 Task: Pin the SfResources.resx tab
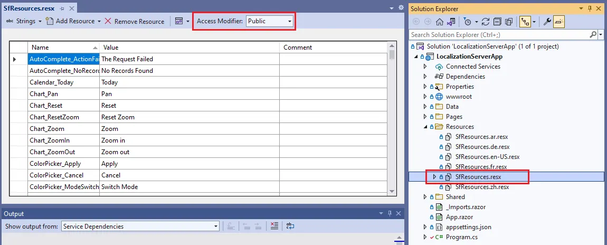pos(62,8)
